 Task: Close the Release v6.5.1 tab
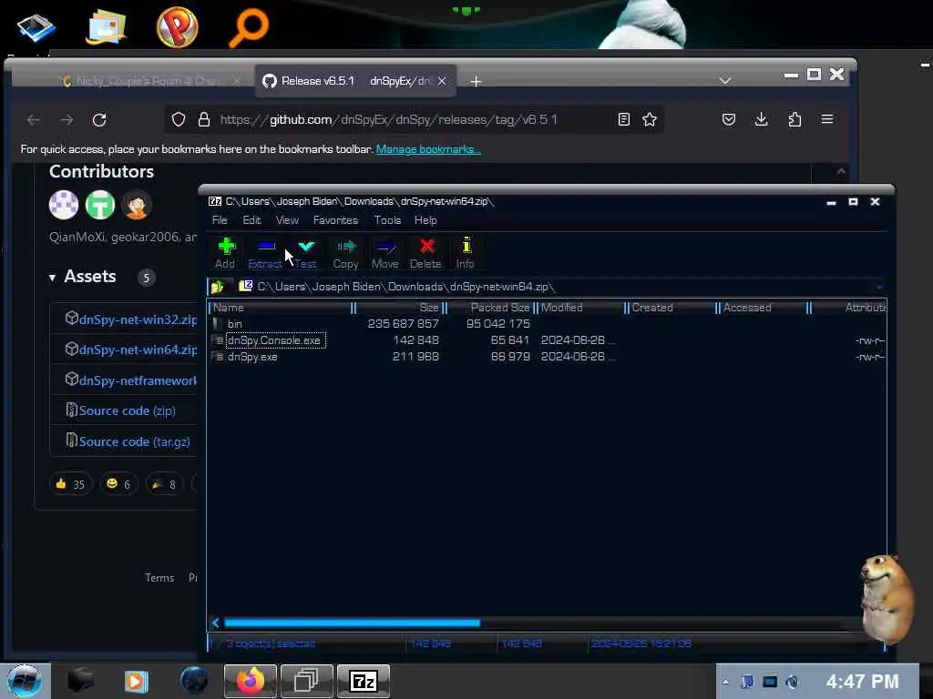coord(442,81)
